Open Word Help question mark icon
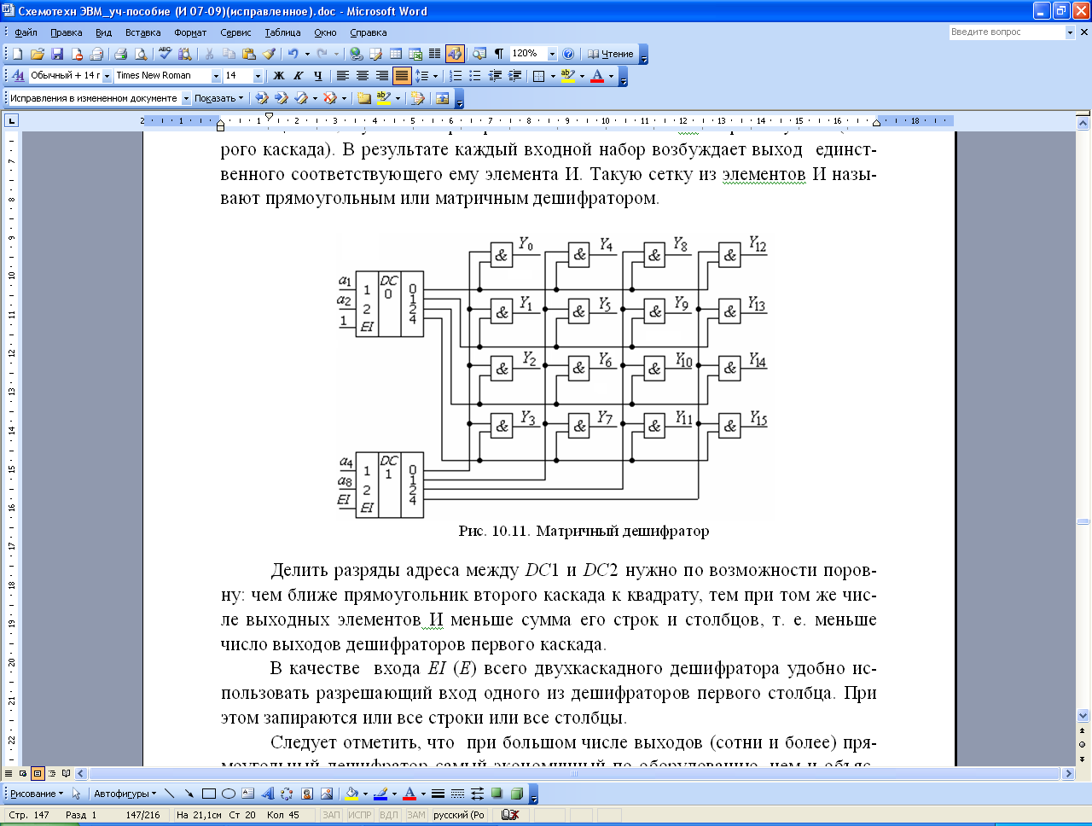 click(x=569, y=54)
